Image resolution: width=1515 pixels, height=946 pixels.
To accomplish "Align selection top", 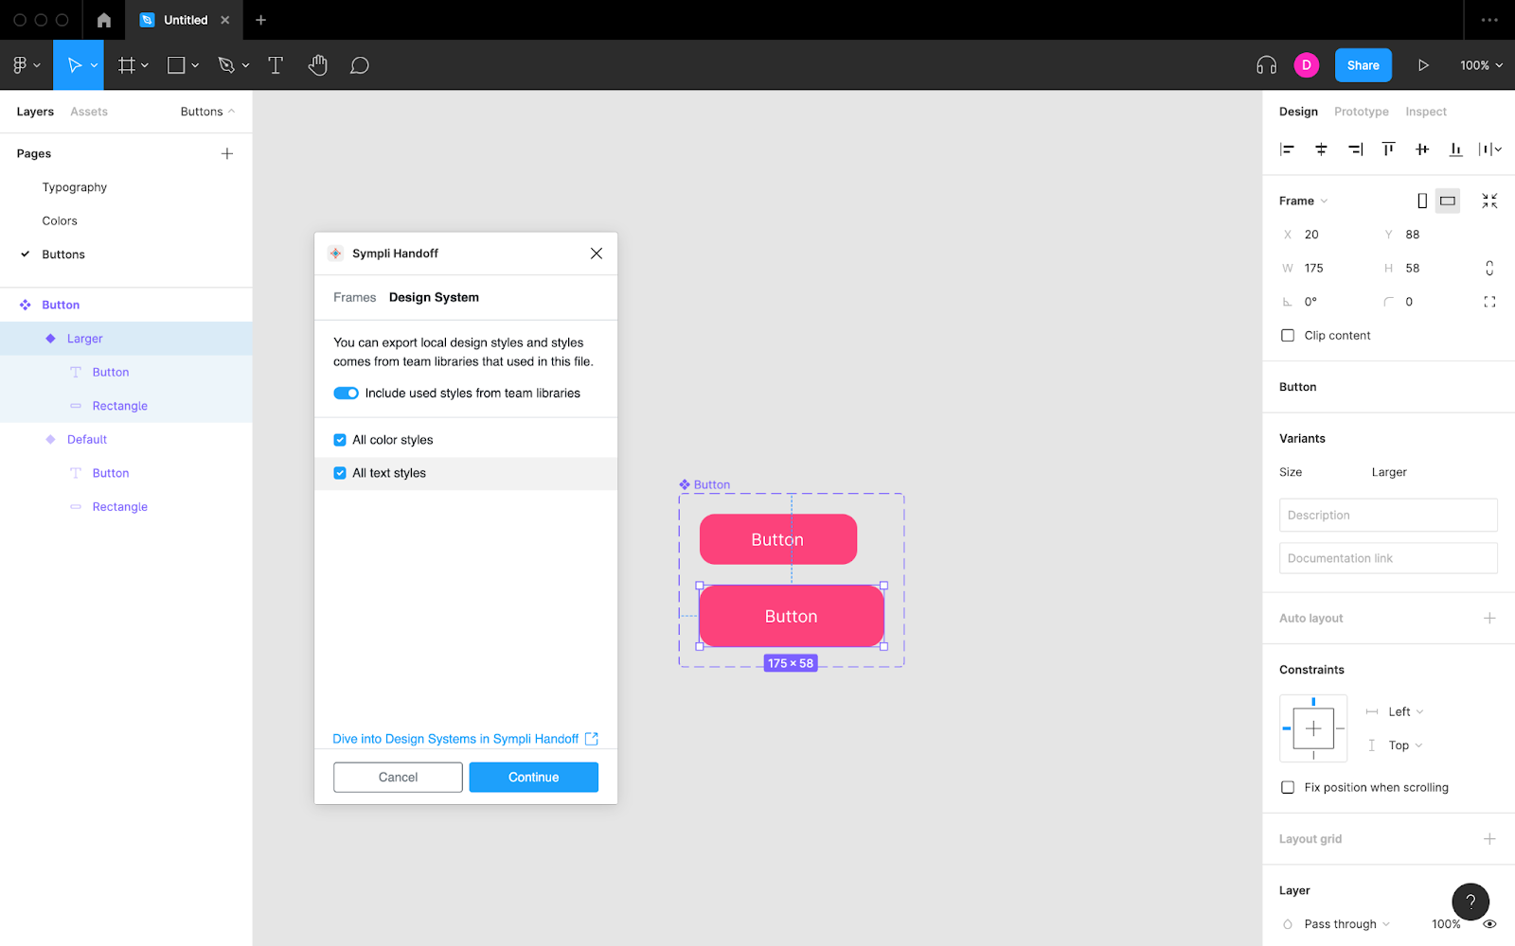I will point(1388,149).
